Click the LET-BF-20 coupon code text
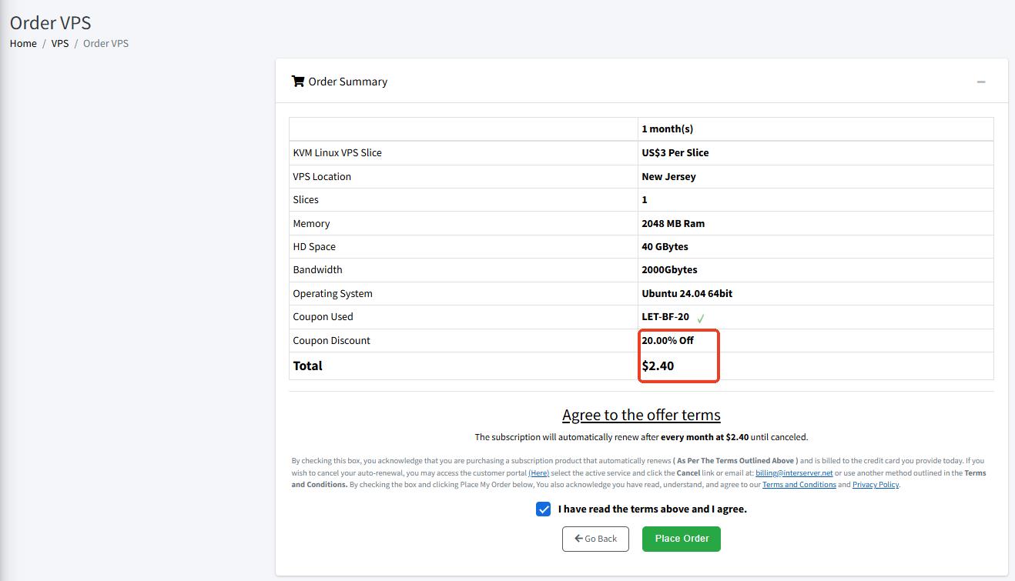 (665, 317)
